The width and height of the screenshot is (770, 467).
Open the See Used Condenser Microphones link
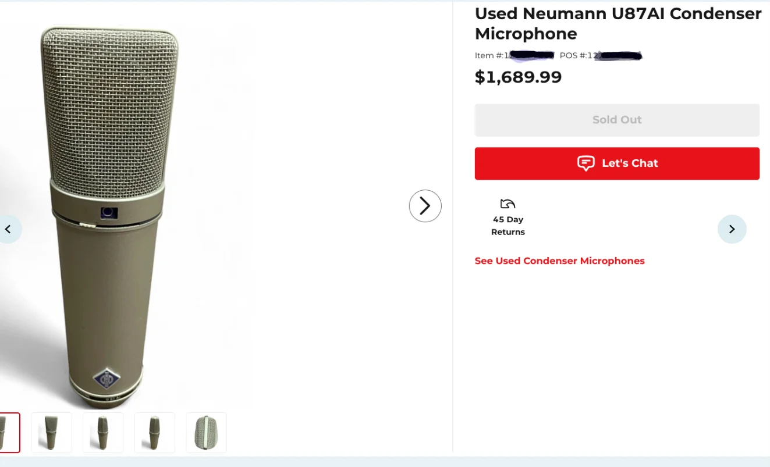559,261
